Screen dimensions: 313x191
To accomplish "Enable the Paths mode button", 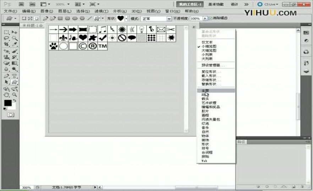I will pos(30,18).
